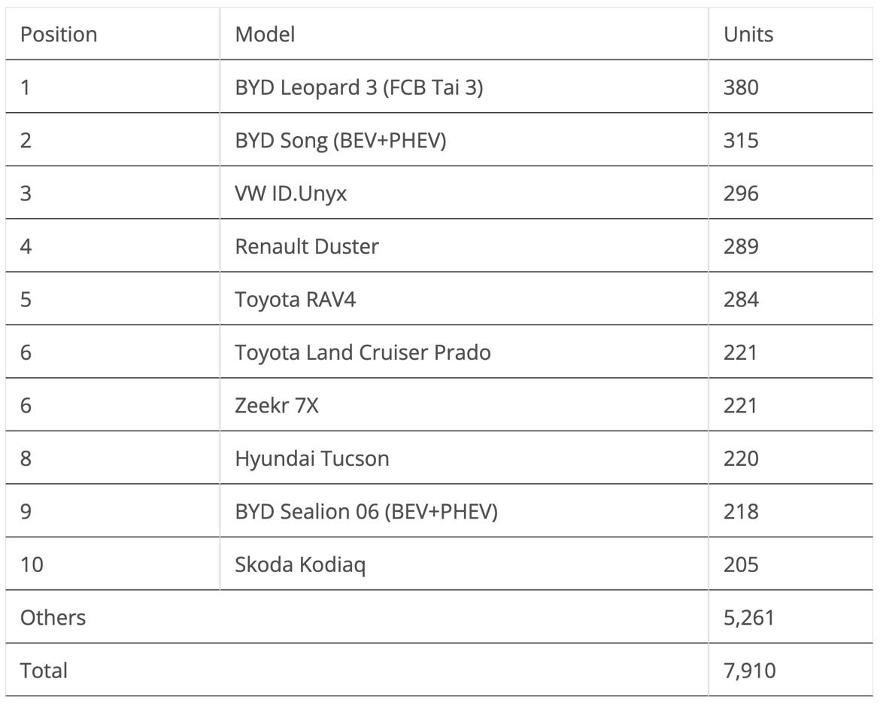Click the Renault Duster cell

(x=306, y=247)
